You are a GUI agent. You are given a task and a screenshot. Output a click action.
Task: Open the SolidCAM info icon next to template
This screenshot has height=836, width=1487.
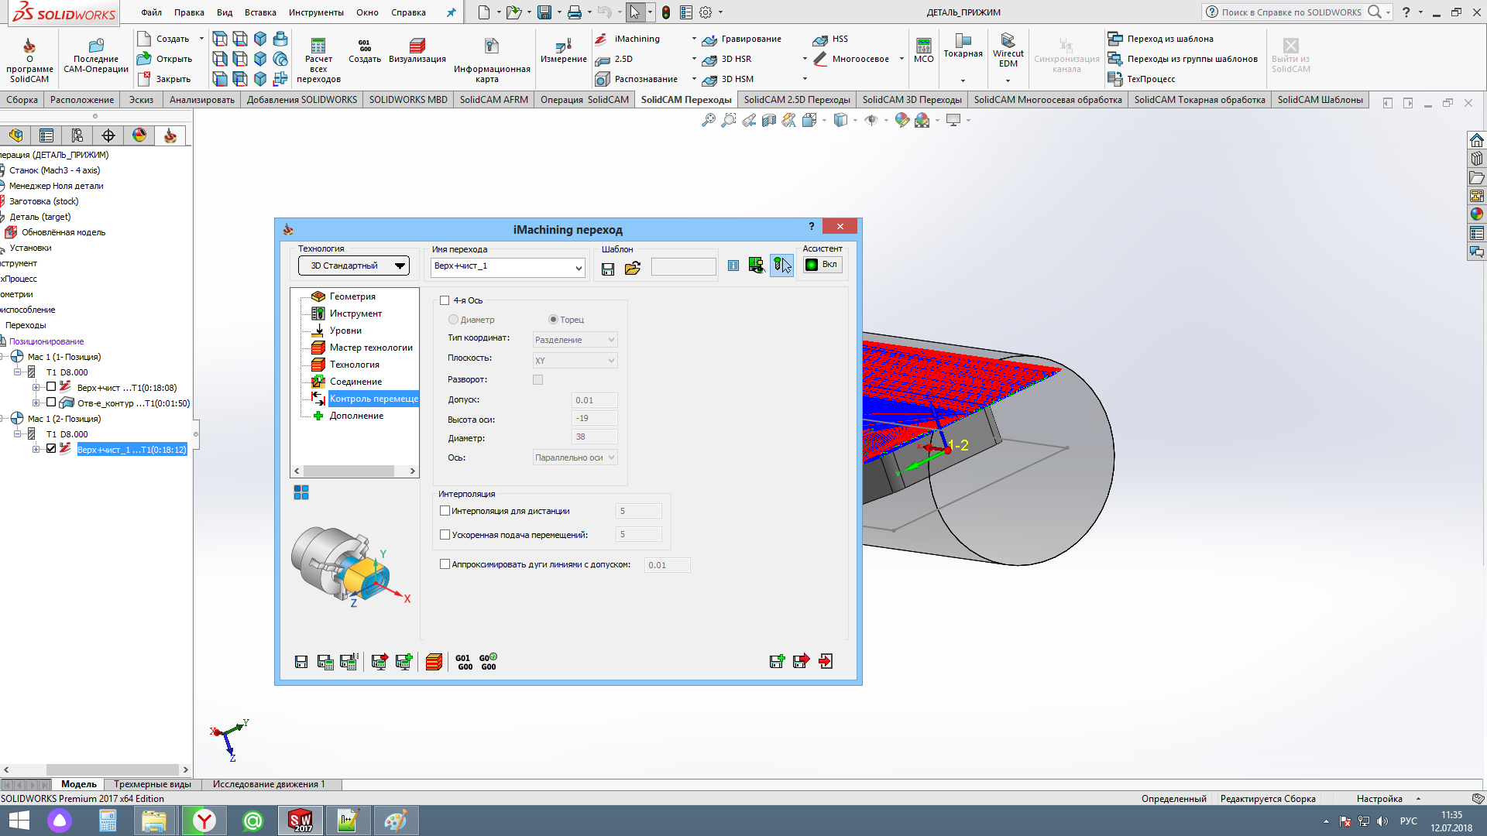point(733,266)
